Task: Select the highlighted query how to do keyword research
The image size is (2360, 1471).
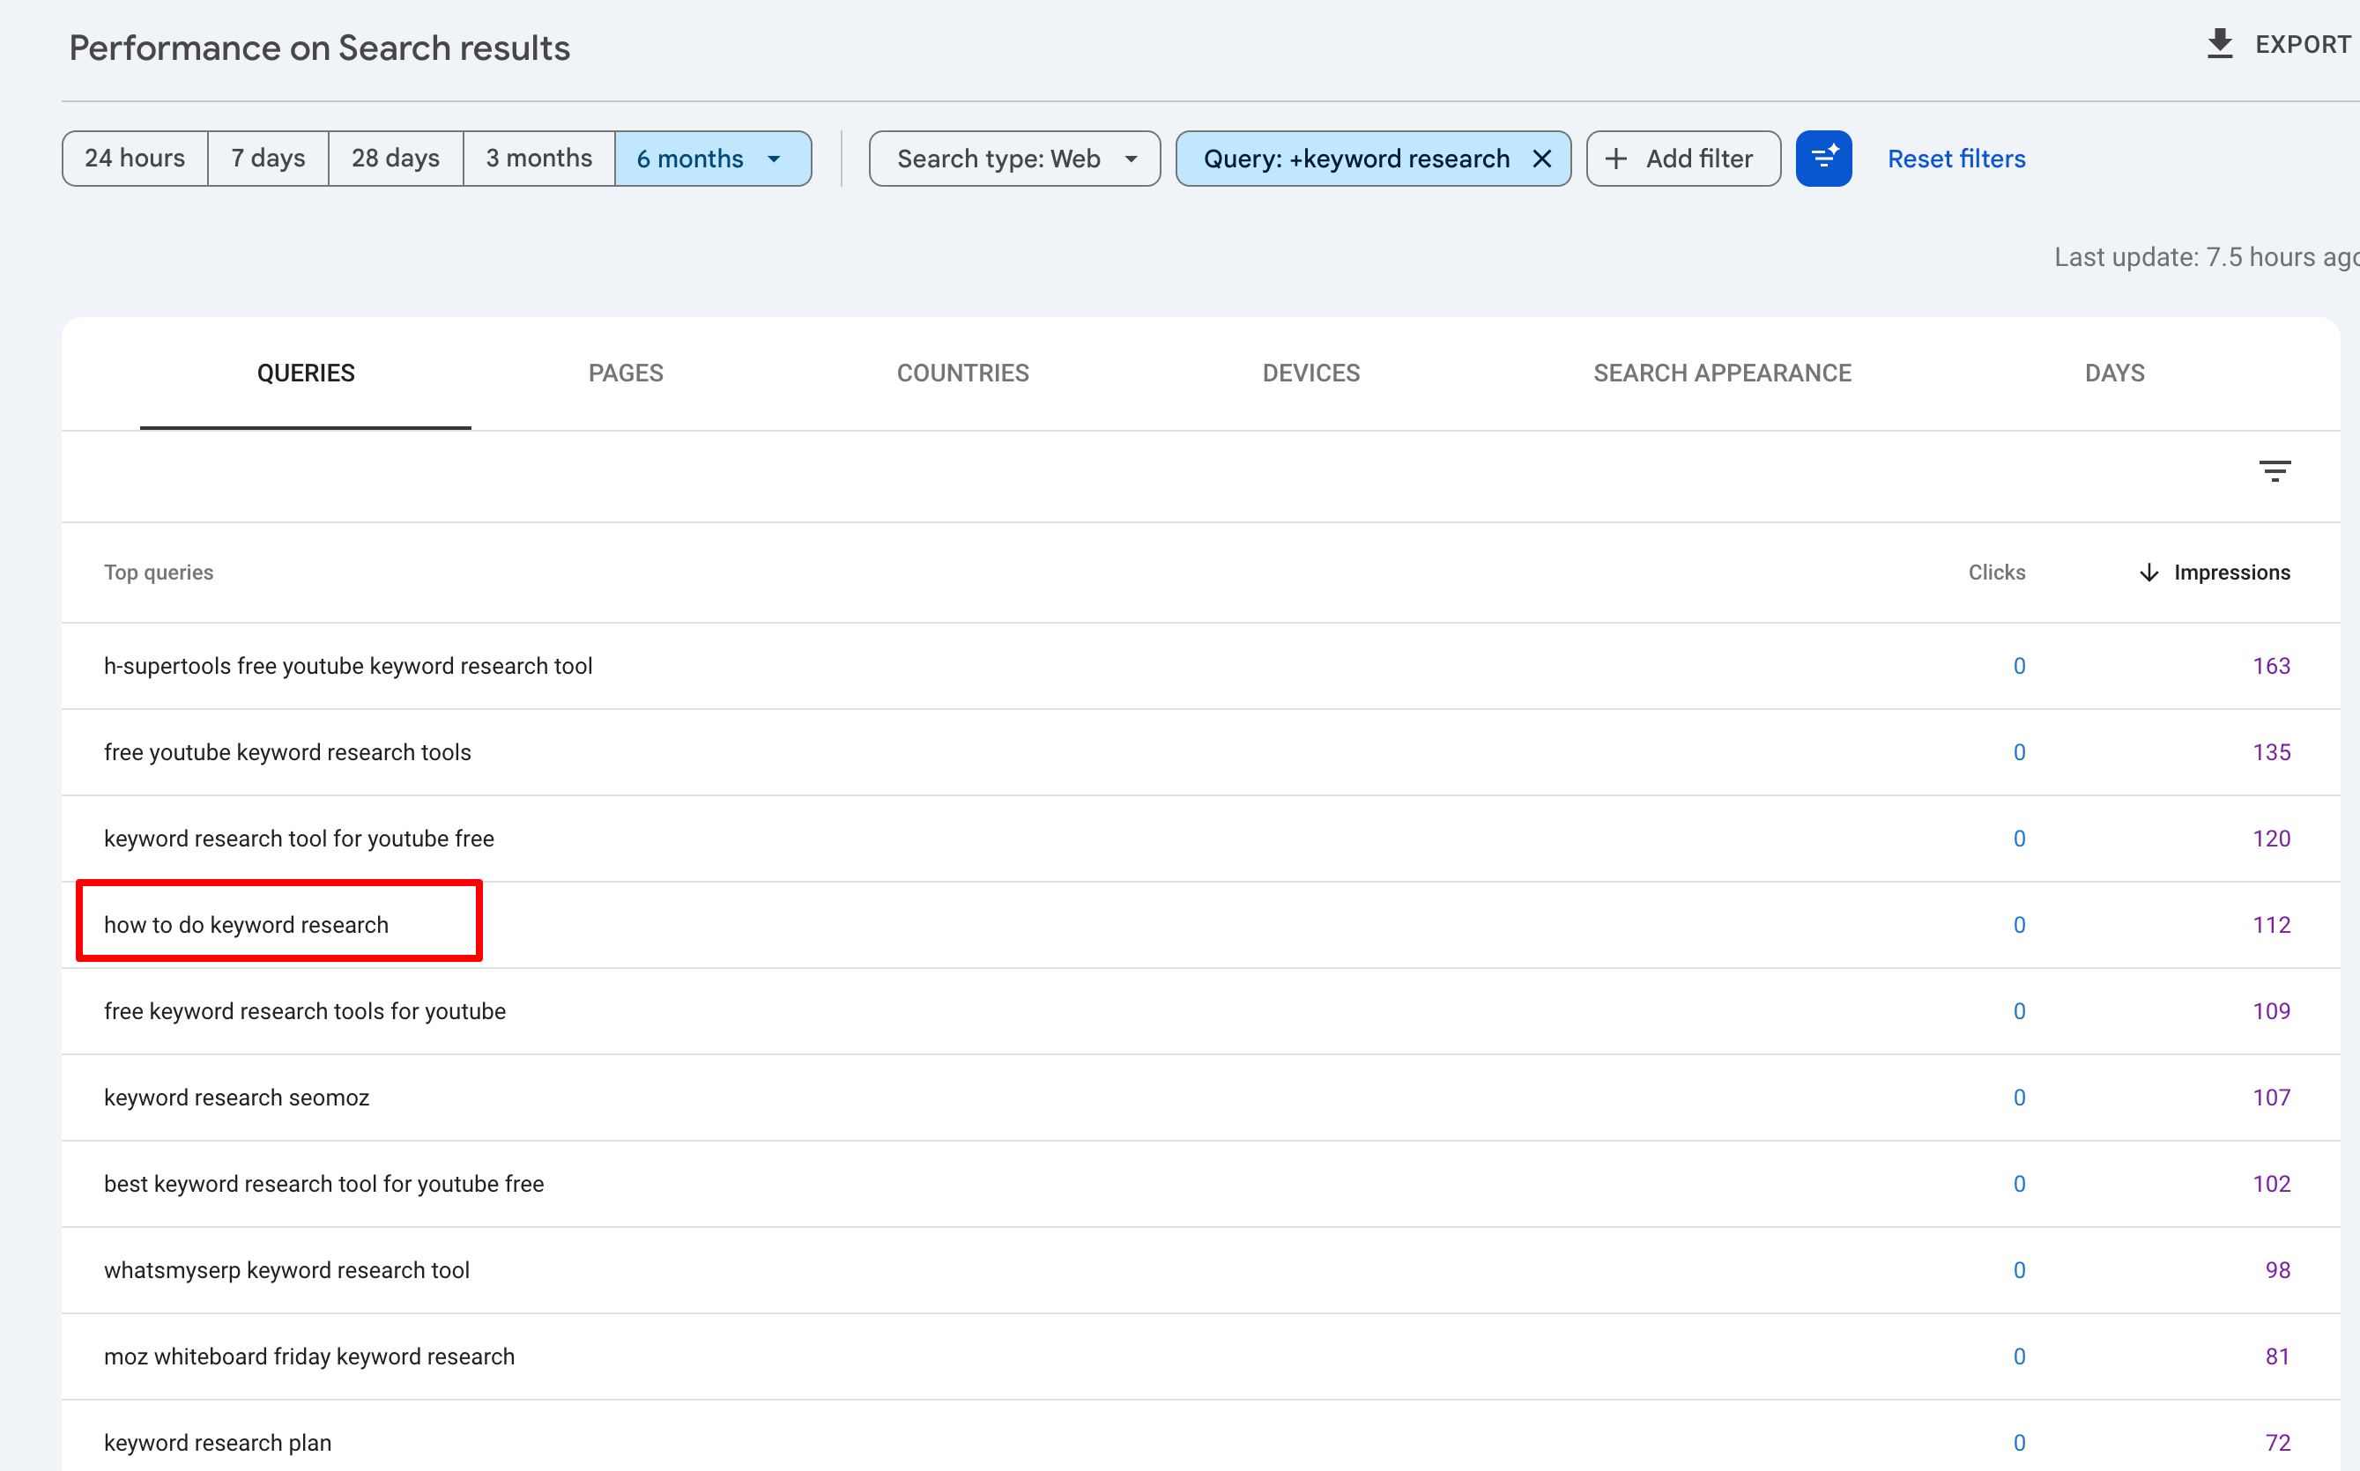Action: click(246, 924)
